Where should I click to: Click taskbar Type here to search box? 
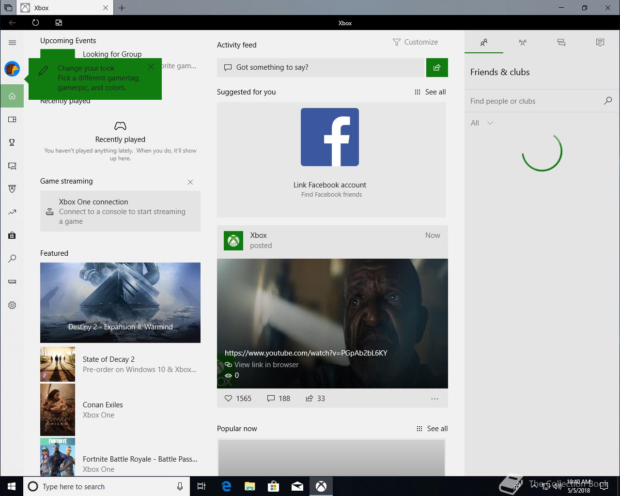coord(106,486)
